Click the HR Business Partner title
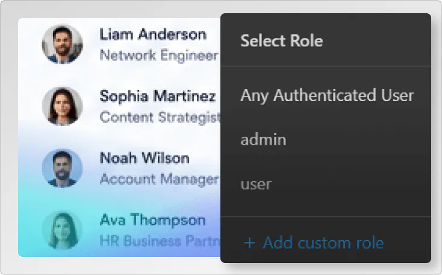 pos(160,241)
